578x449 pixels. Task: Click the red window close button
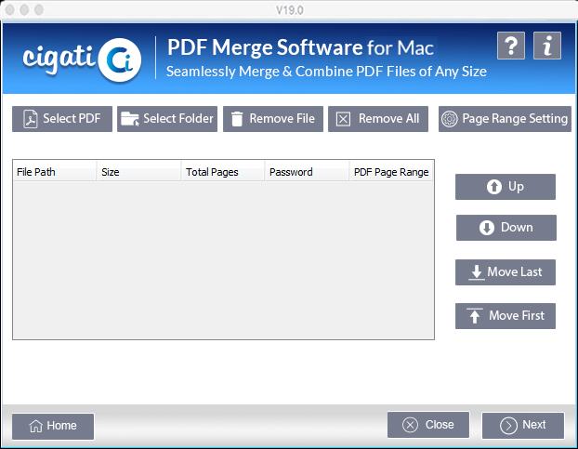click(10, 9)
